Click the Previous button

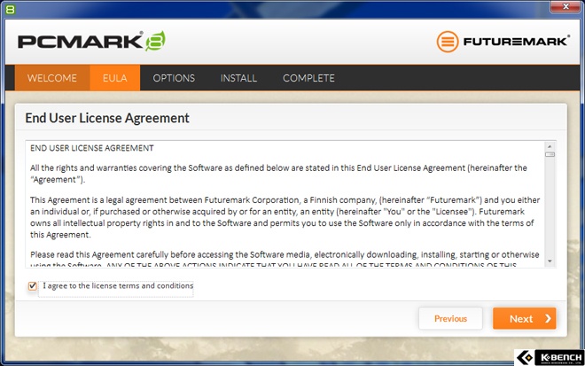(x=450, y=319)
